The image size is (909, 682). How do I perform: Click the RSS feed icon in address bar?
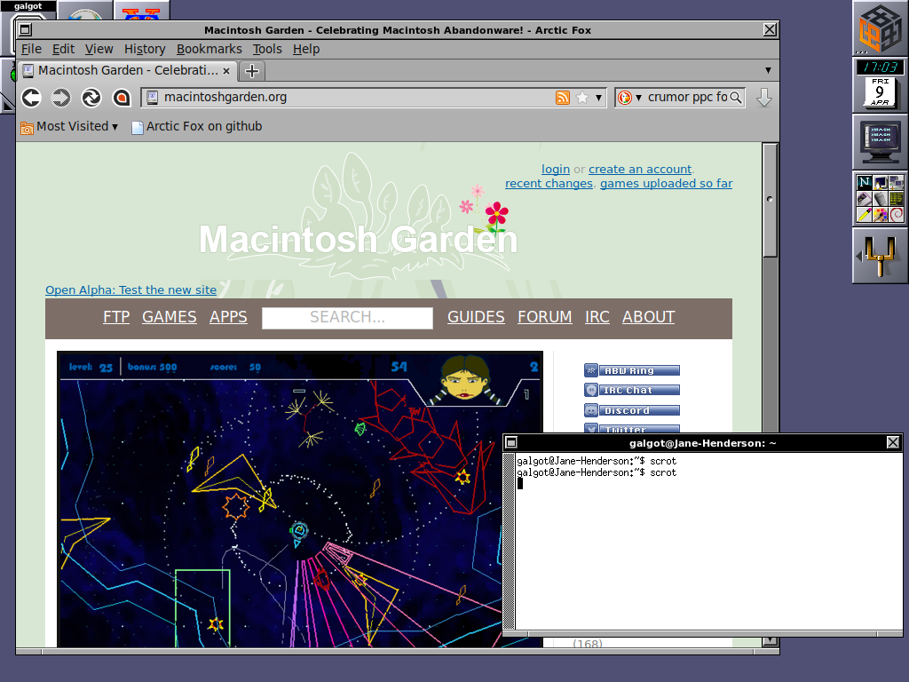click(562, 98)
